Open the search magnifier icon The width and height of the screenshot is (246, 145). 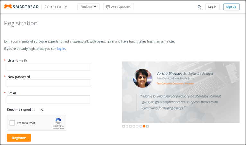coord(199,7)
